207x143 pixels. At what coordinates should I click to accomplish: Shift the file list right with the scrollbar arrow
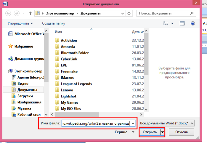tap(141, 114)
